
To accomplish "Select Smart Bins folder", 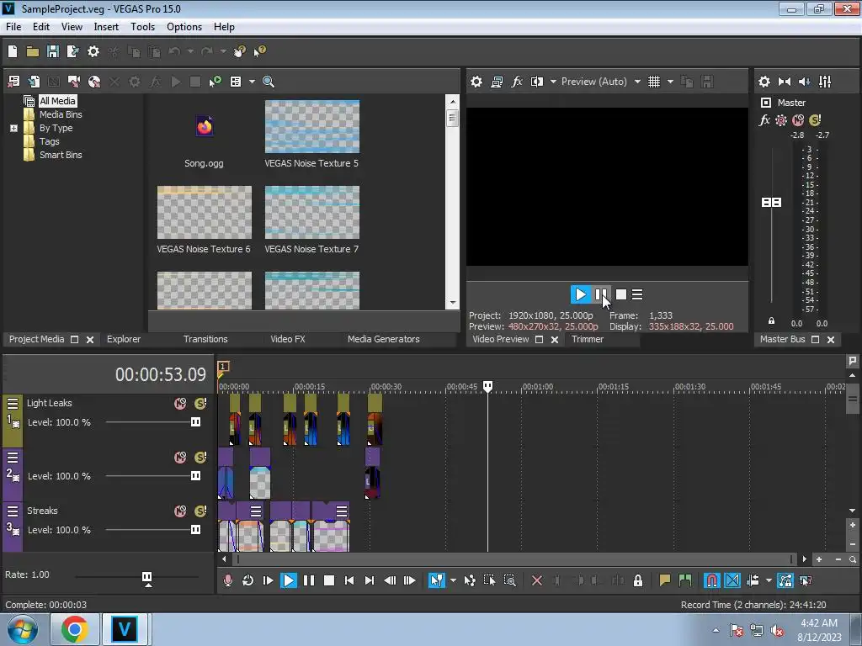I will click(x=61, y=155).
